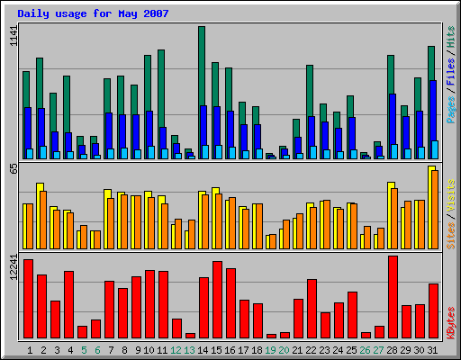Click the Sites legend label
The image size is (461, 360).
pyautogui.click(x=450, y=236)
